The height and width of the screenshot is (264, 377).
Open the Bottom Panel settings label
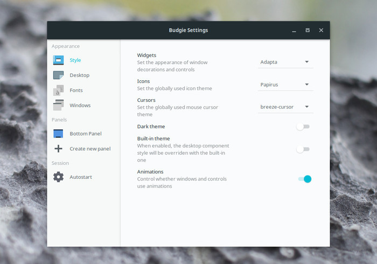(86, 134)
